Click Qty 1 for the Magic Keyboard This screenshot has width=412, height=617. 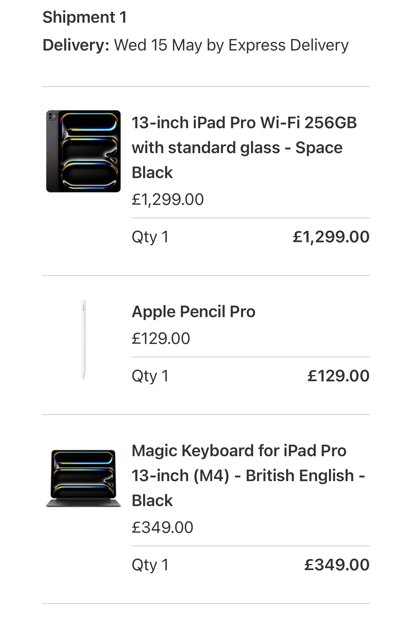pos(150,565)
